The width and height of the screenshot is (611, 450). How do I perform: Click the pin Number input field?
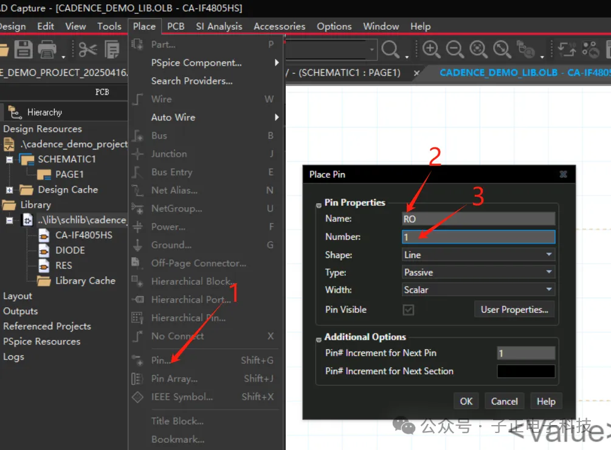pyautogui.click(x=478, y=237)
